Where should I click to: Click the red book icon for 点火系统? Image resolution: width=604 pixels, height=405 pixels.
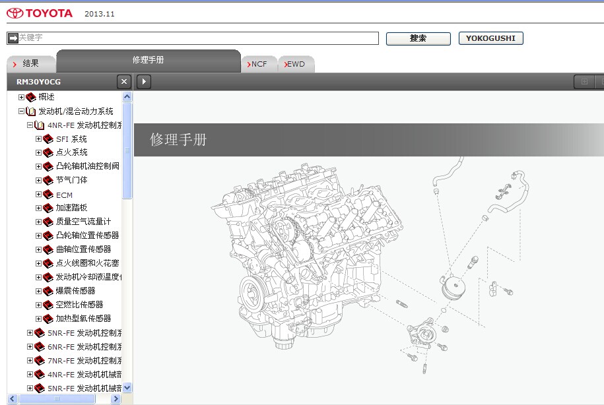pyautogui.click(x=48, y=153)
